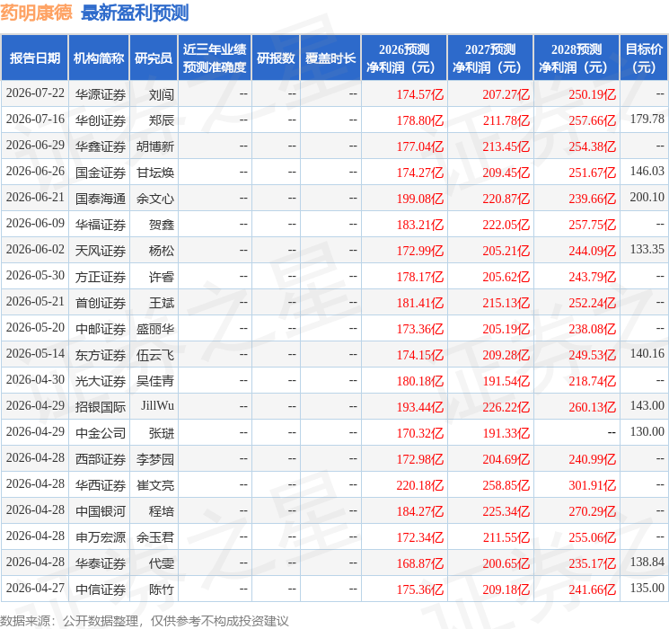The width and height of the screenshot is (669, 629).
Task: Click the 研究员 column header
Action: (x=154, y=58)
